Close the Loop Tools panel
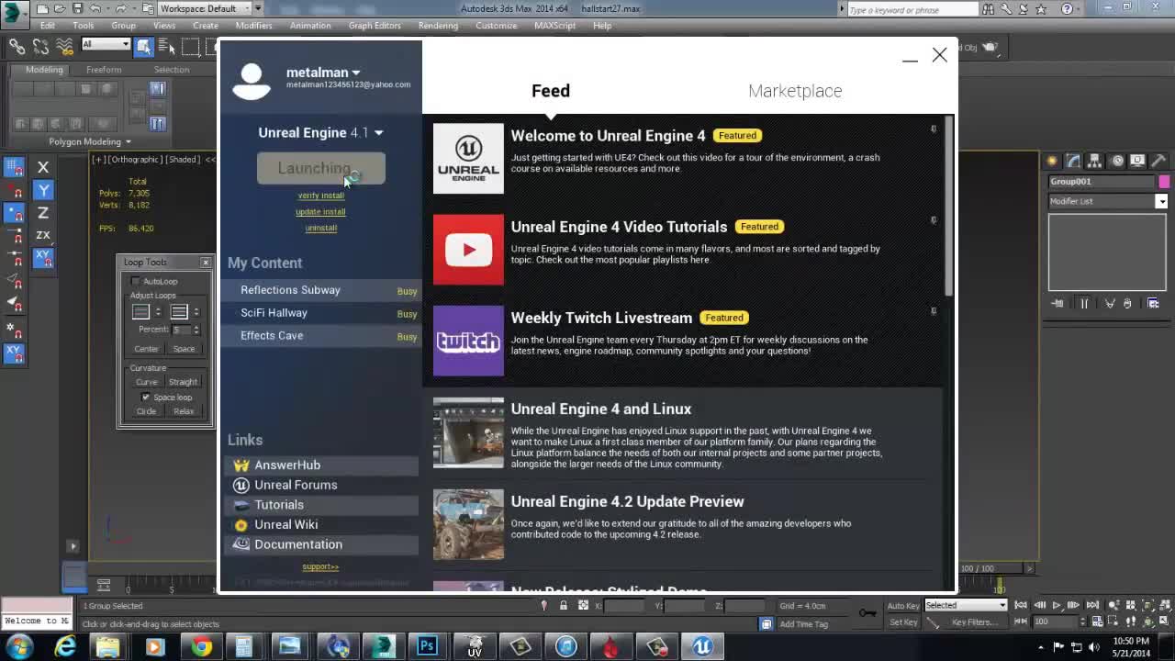This screenshot has height=661, width=1175. (205, 263)
